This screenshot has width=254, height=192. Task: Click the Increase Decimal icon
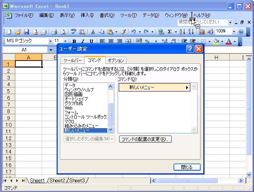[165, 41]
